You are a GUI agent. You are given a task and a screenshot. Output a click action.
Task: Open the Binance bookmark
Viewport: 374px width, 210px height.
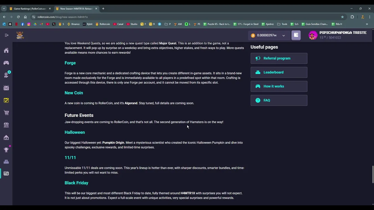pos(73,24)
